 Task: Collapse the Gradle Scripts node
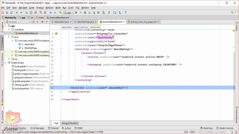pyautogui.click(x=6, y=63)
